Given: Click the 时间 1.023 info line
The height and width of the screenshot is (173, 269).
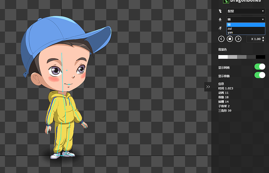Looking at the screenshot, I should 226,88.
